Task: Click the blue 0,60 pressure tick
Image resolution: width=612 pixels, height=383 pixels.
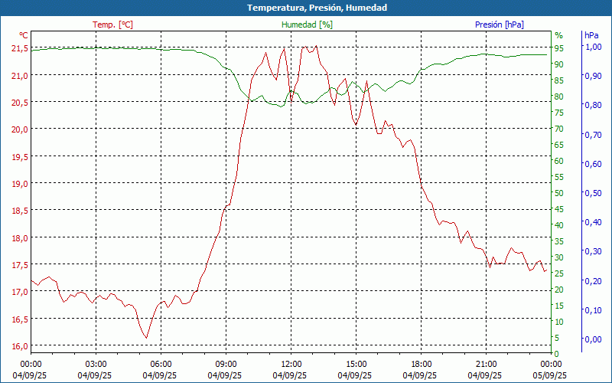Action: (x=593, y=164)
